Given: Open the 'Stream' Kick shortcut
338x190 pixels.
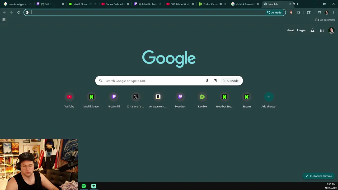Looking at the screenshot, I should (247, 100).
